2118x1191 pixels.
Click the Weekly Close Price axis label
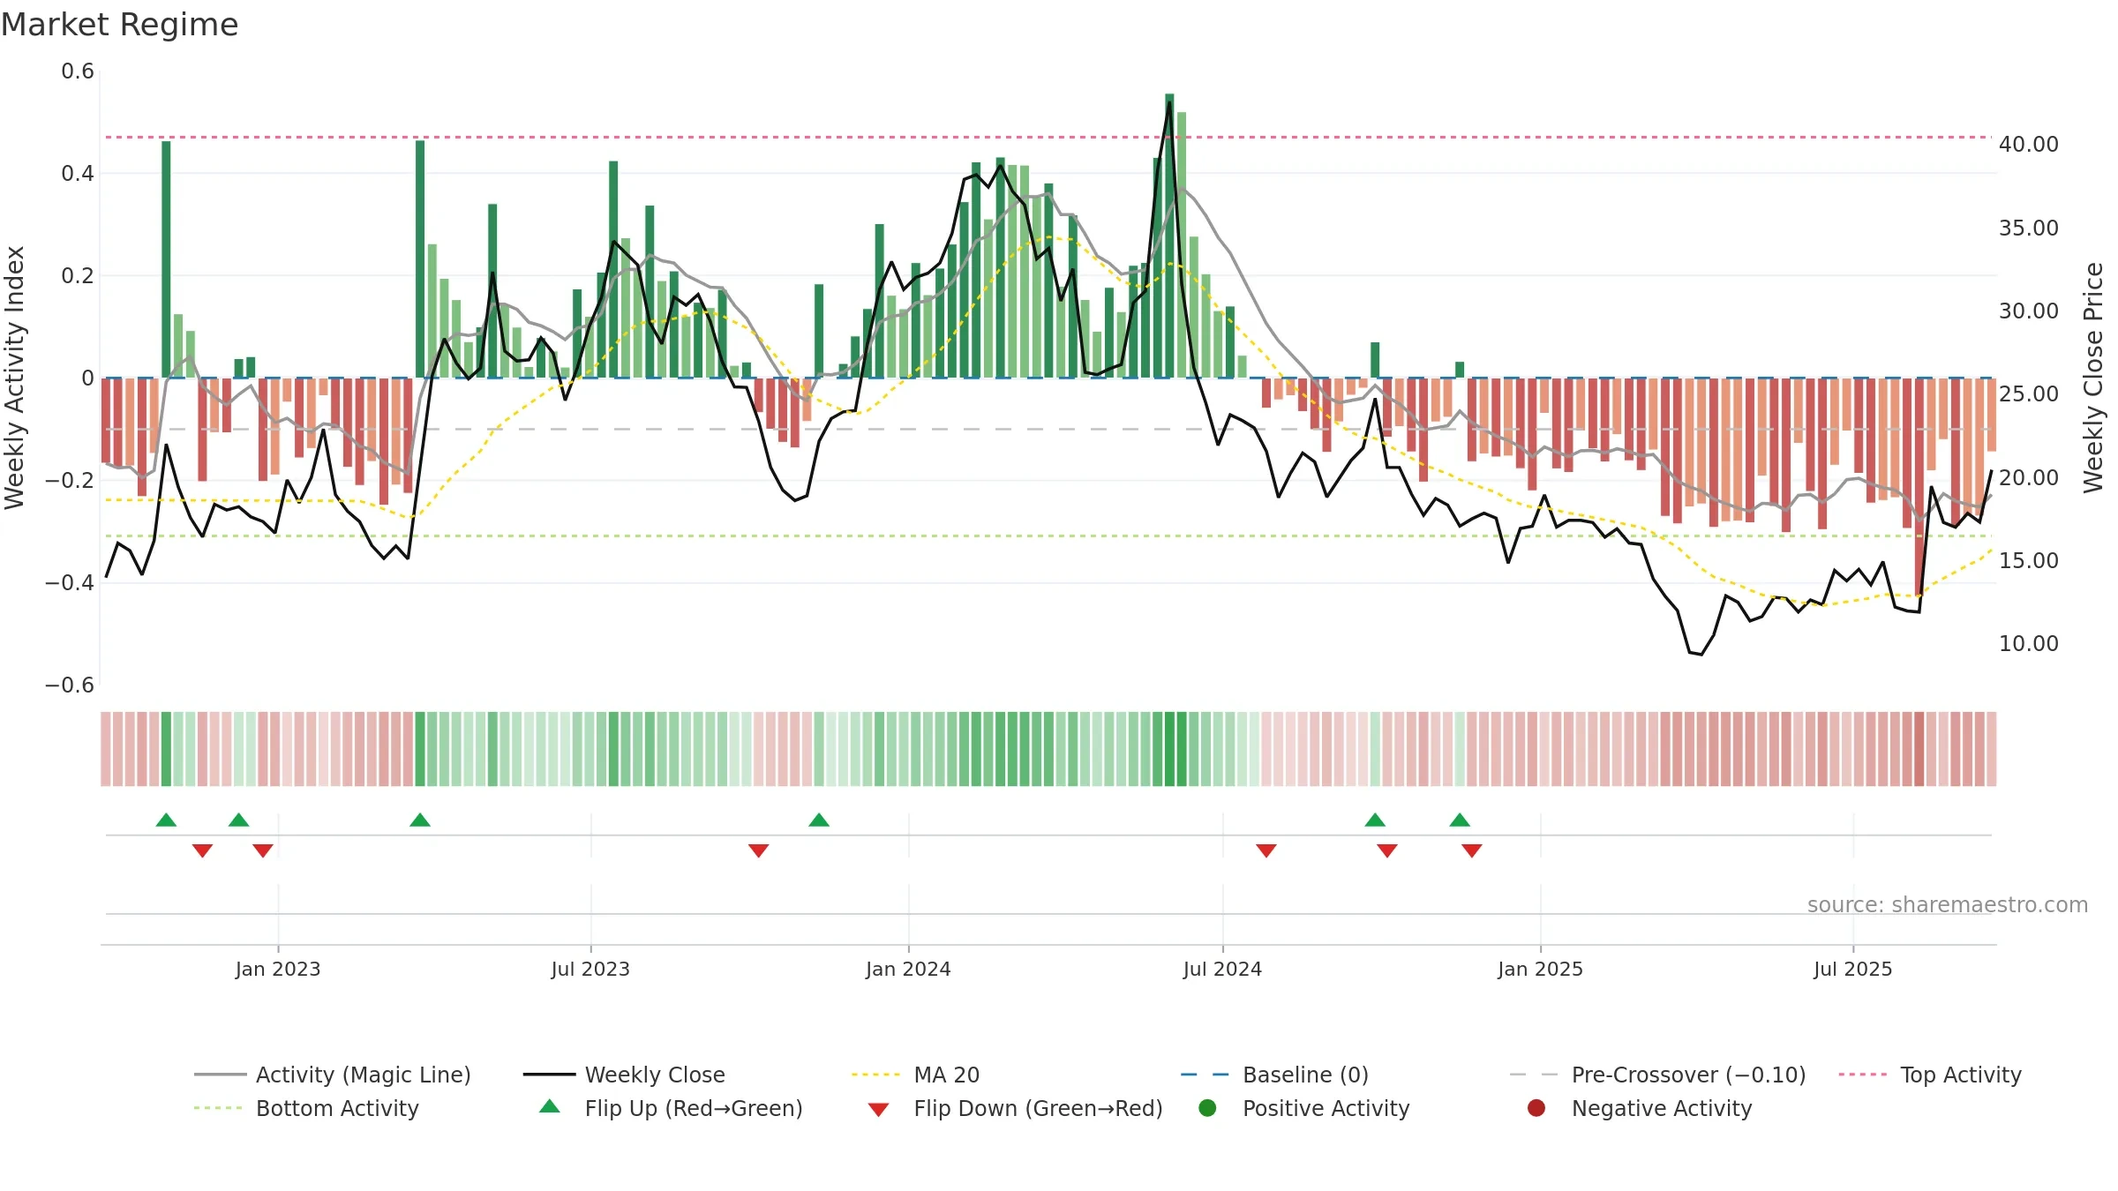coord(2093,378)
